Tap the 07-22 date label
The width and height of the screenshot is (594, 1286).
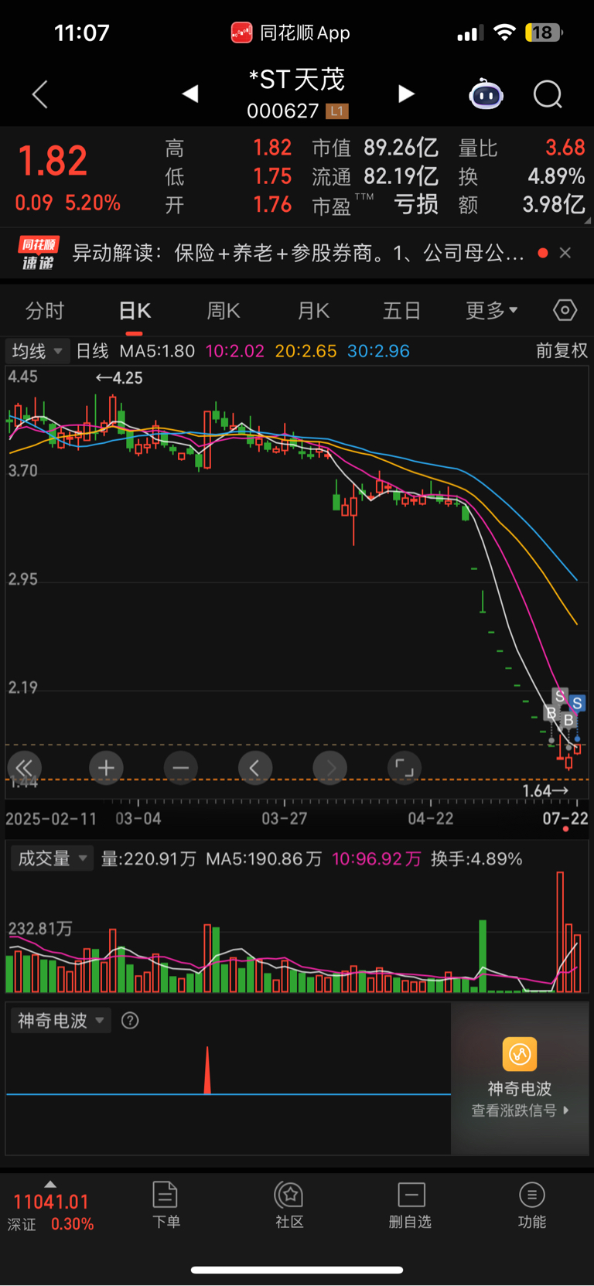(x=565, y=818)
